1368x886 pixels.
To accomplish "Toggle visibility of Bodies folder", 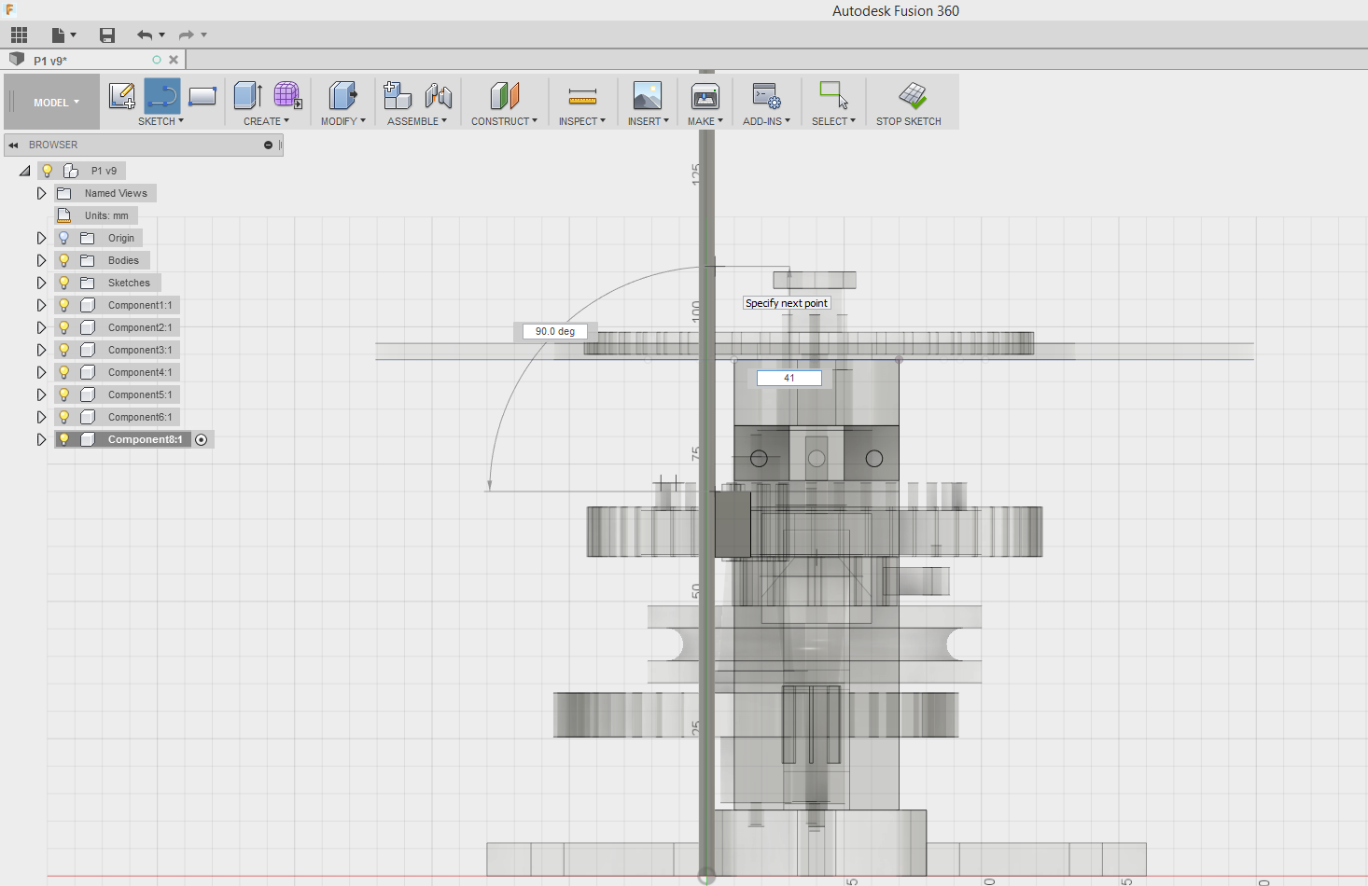I will coord(63,260).
